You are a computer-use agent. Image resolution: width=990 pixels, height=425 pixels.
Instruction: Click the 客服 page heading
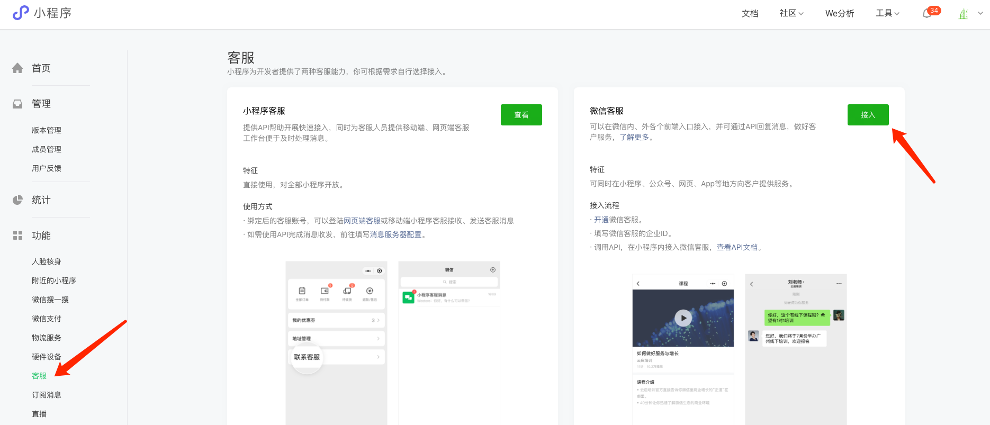click(x=241, y=57)
